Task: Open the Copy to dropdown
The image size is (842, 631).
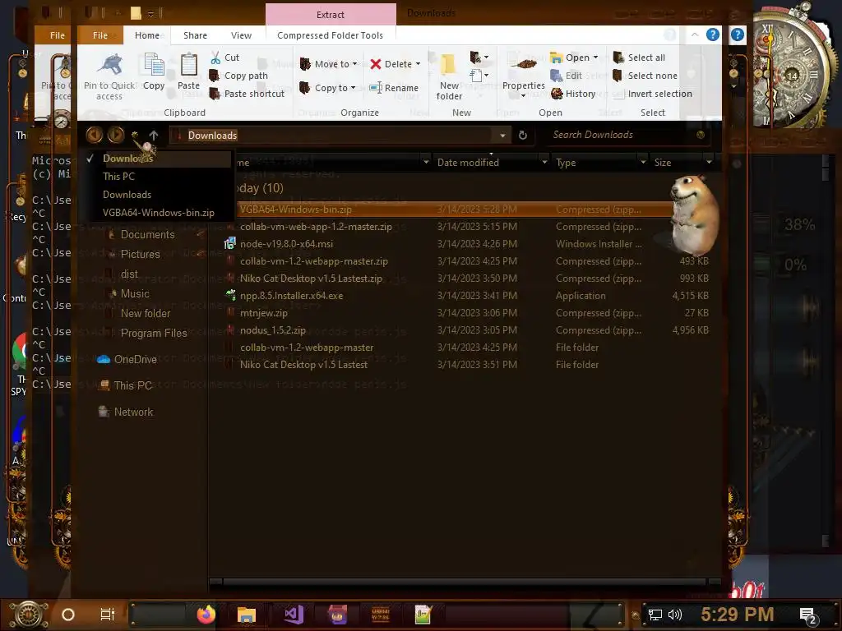Action: point(327,87)
